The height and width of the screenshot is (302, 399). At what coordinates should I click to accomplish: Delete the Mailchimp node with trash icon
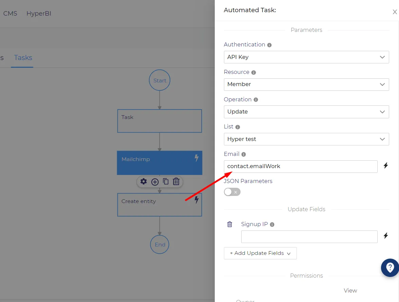(x=176, y=182)
